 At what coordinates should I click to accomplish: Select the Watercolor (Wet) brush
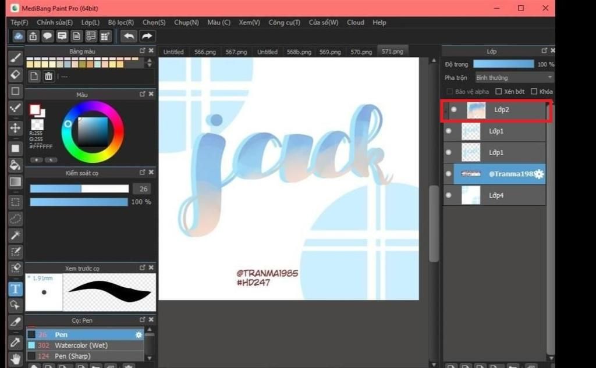81,345
